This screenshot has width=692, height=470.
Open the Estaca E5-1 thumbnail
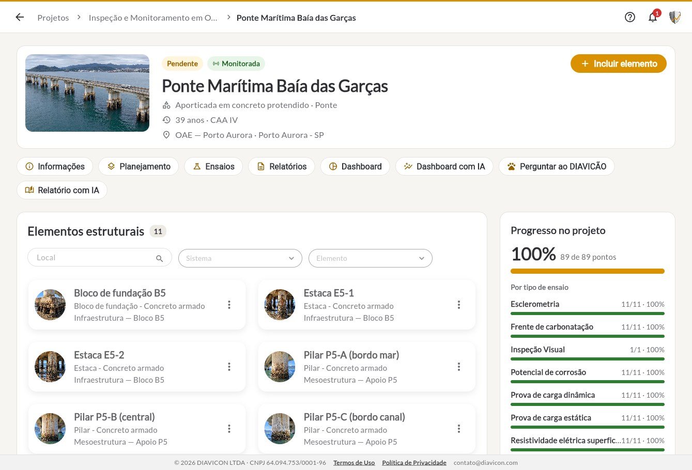(280, 305)
